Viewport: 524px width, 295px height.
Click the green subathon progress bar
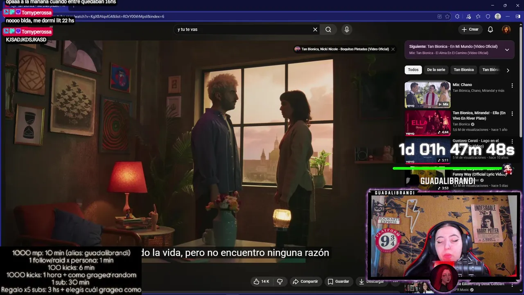[448, 168]
